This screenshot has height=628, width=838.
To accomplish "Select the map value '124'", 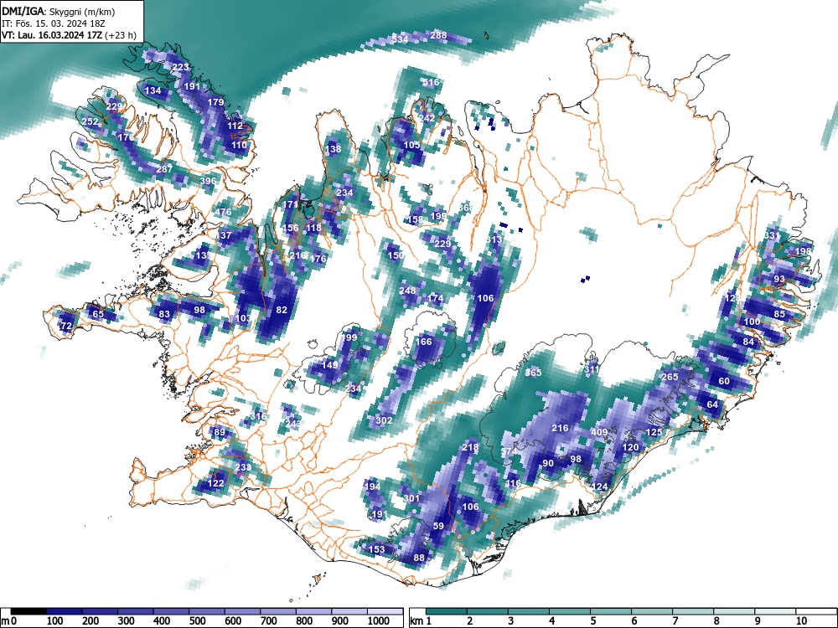I will (x=600, y=486).
